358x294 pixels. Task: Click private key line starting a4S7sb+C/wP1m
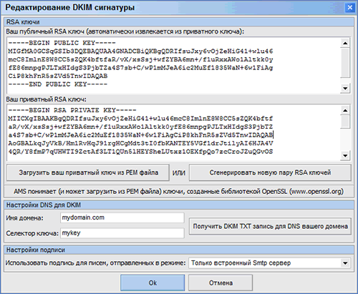coord(140,135)
